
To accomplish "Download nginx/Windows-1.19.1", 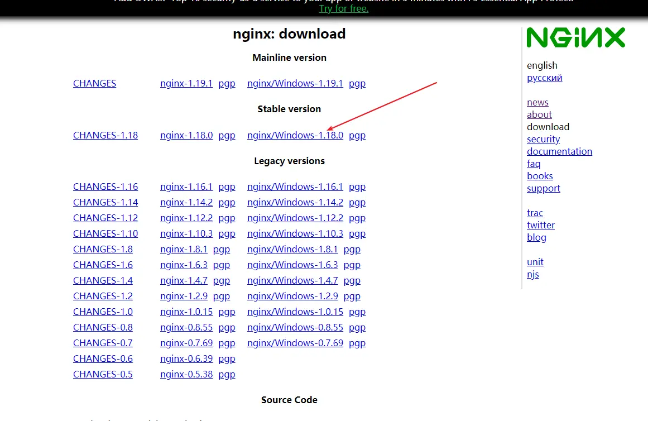I will 295,83.
